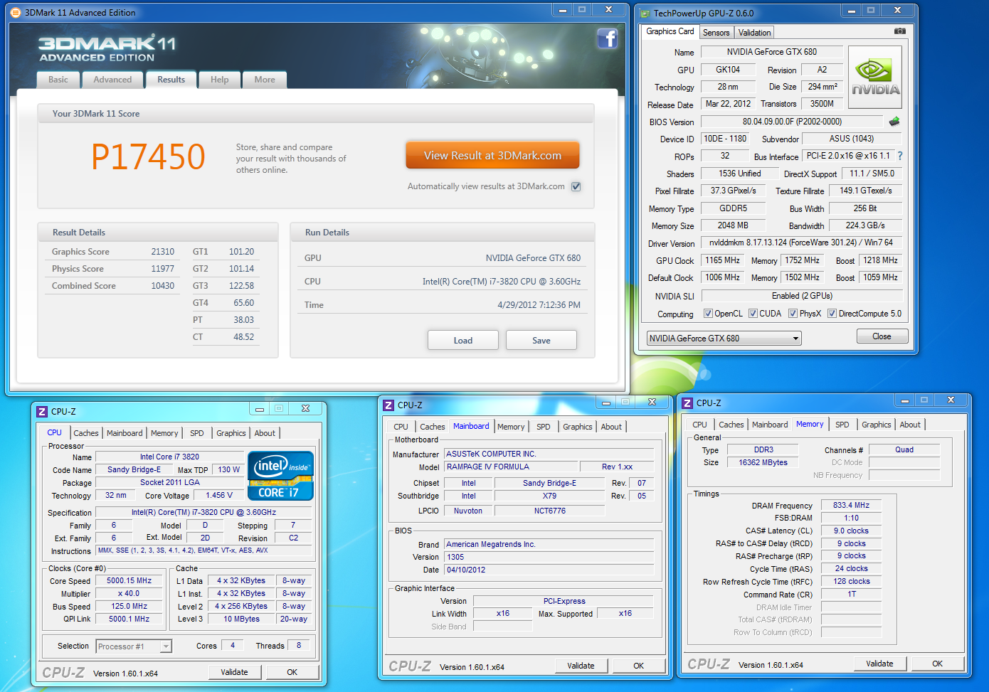Click the Time value 4/29/2012 7:12:36 PM
Screen dimensions: 989x692
point(539,305)
